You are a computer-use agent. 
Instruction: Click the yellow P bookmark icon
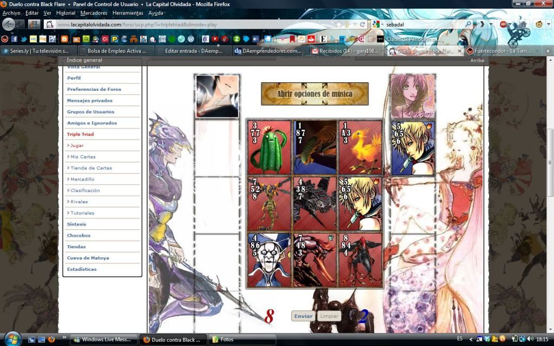115,39
